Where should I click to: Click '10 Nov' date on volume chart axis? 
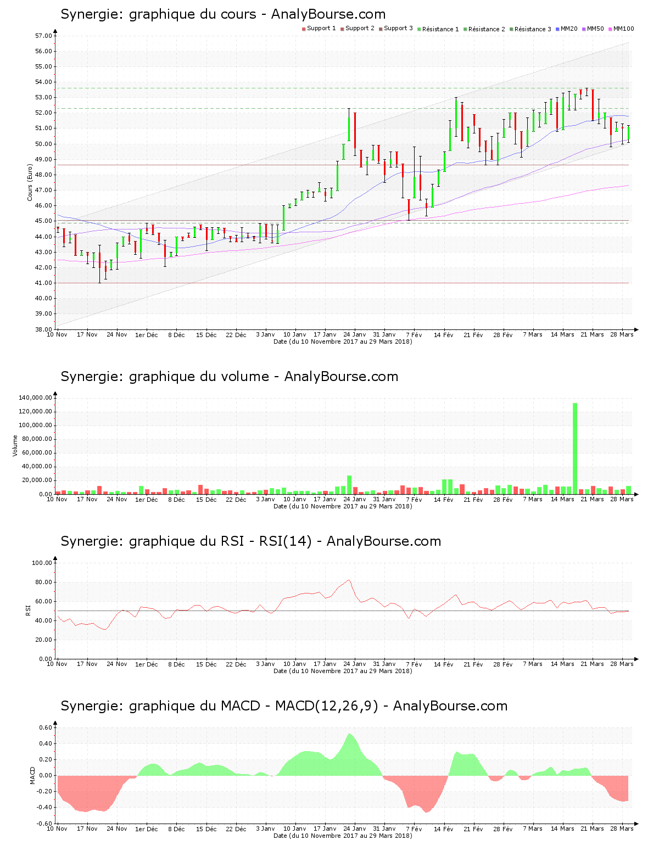point(57,499)
